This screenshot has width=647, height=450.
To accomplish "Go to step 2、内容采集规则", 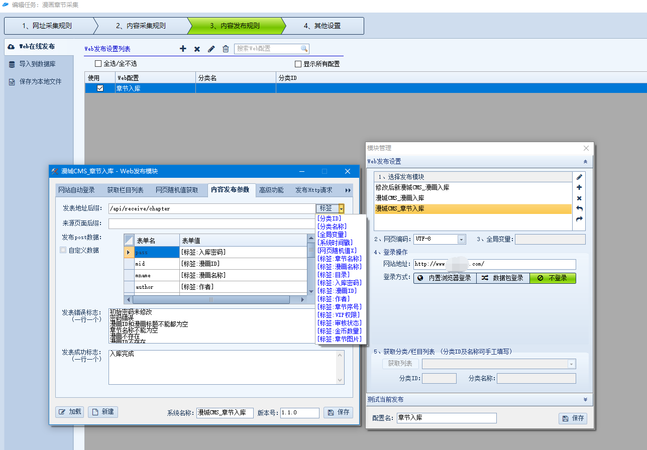I will click(141, 26).
